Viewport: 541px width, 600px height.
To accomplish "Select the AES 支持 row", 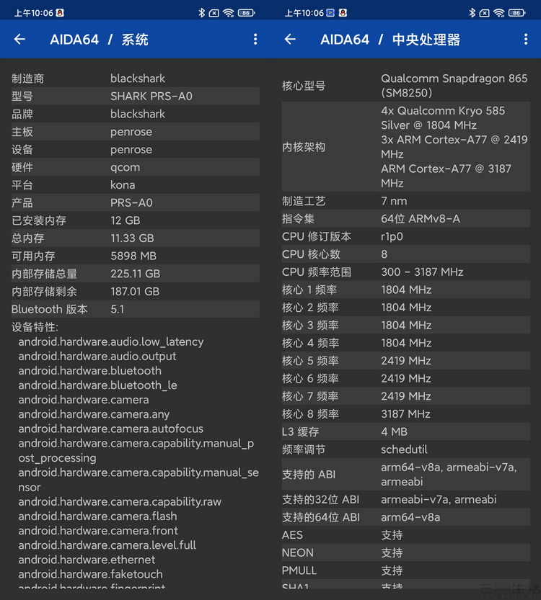I will tap(405, 535).
